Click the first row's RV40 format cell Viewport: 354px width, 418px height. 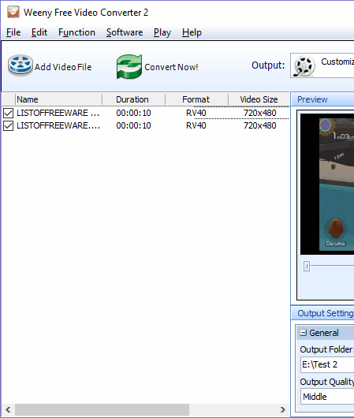tap(196, 113)
